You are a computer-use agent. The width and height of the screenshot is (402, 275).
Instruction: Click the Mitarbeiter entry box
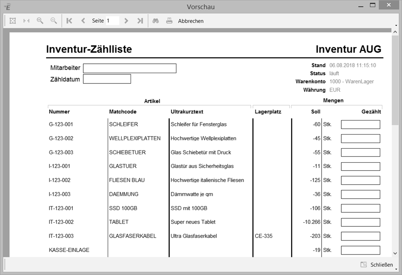point(130,68)
